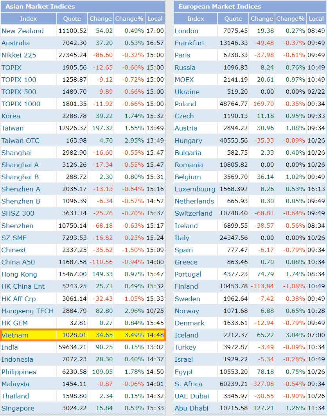Click European table Quote column header

tap(233, 19)
